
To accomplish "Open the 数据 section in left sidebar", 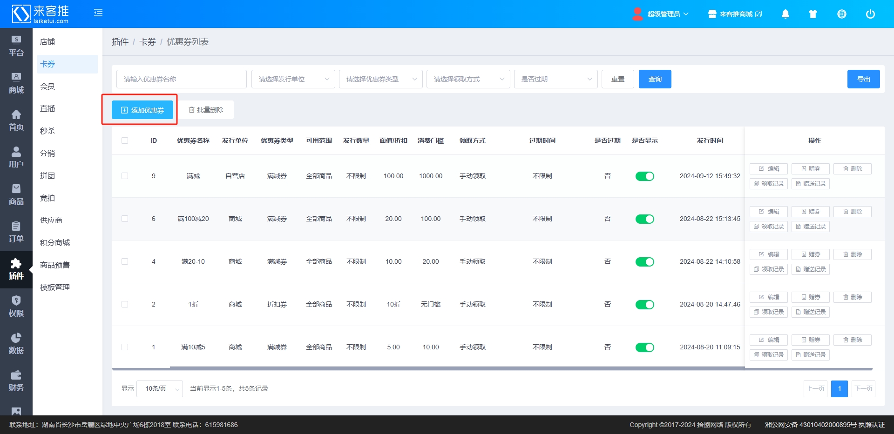I will 16,344.
